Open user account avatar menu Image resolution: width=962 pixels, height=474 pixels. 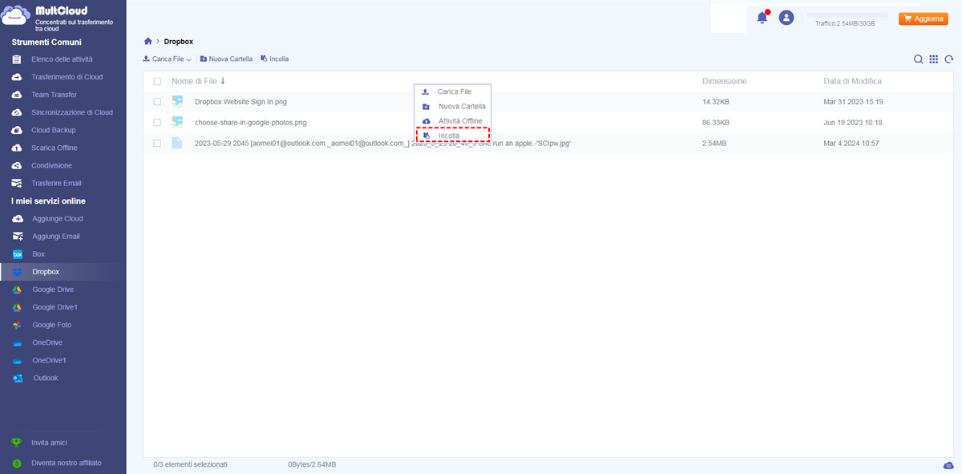[x=786, y=18]
